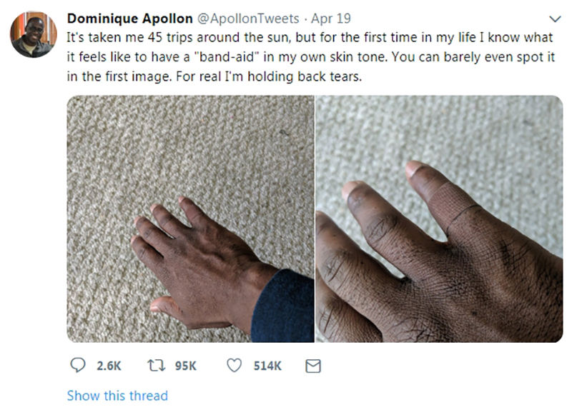Click the 2.6K replies count
Screen dimensions: 572x412
click(109, 366)
